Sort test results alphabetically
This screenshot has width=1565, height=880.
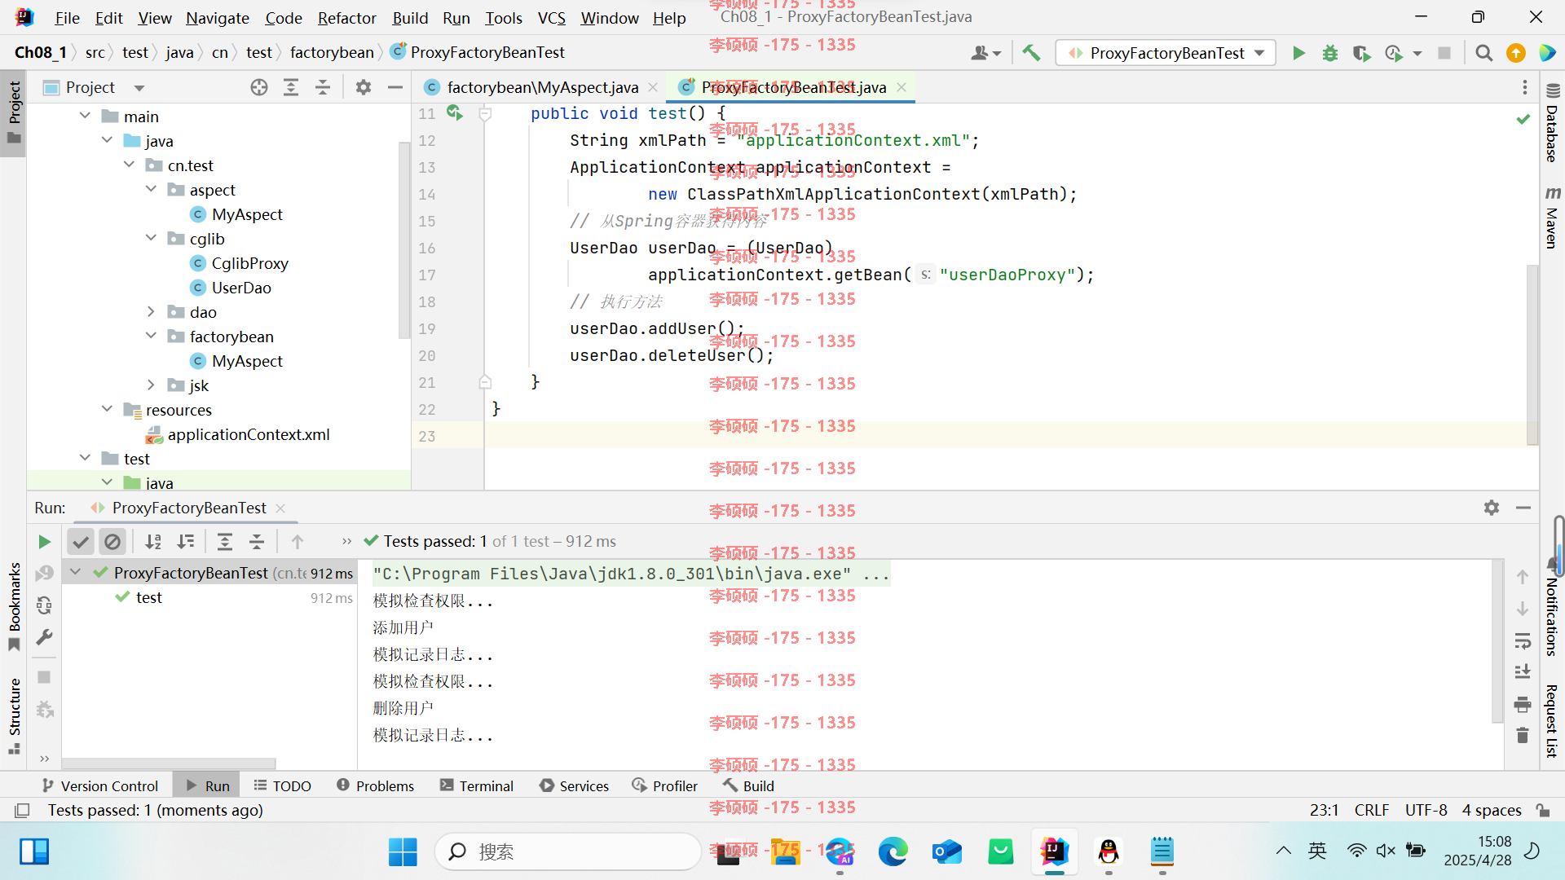153,542
